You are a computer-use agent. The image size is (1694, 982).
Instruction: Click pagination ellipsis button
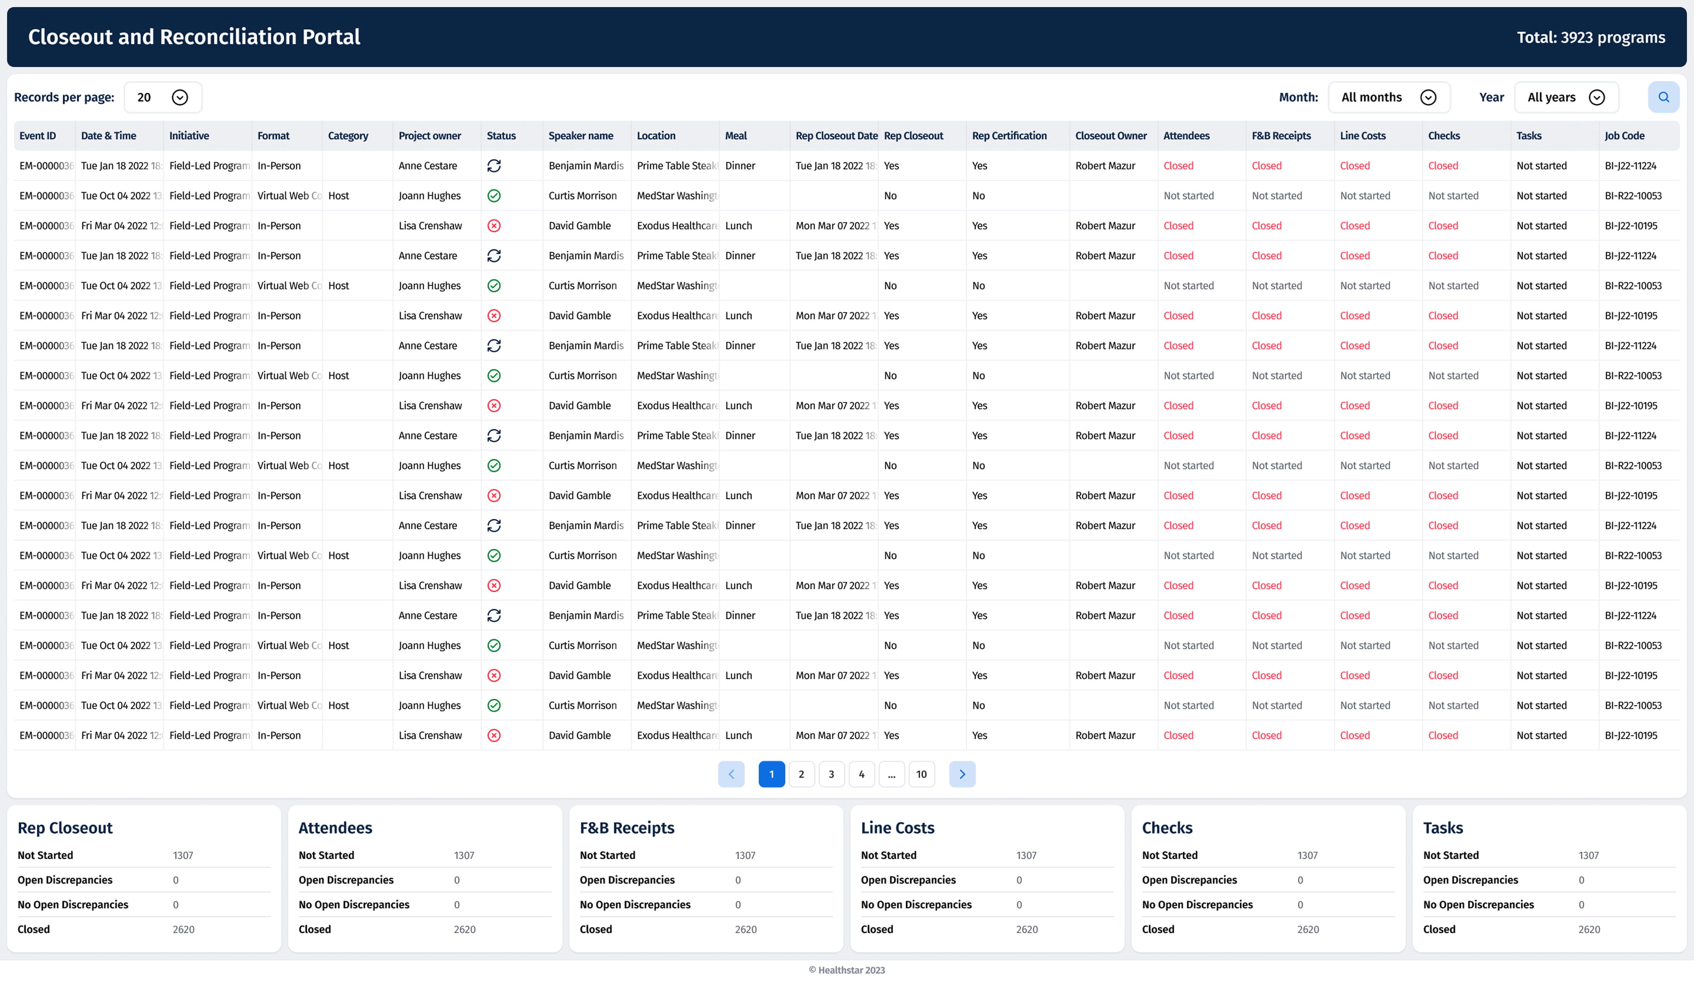pos(891,775)
